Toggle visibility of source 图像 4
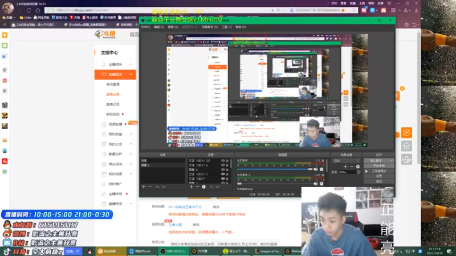Image resolution: width=456 pixels, height=256 pixels. pos(223,170)
